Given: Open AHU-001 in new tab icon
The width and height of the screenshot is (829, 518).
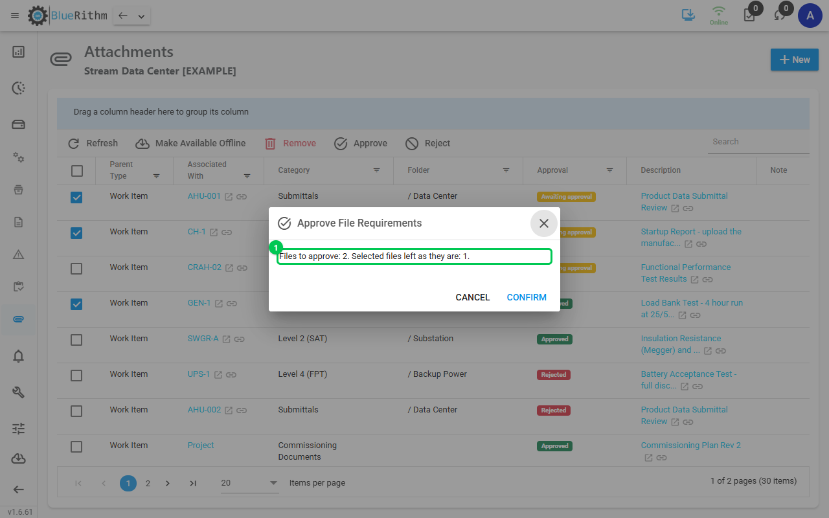Looking at the screenshot, I should [x=229, y=196].
